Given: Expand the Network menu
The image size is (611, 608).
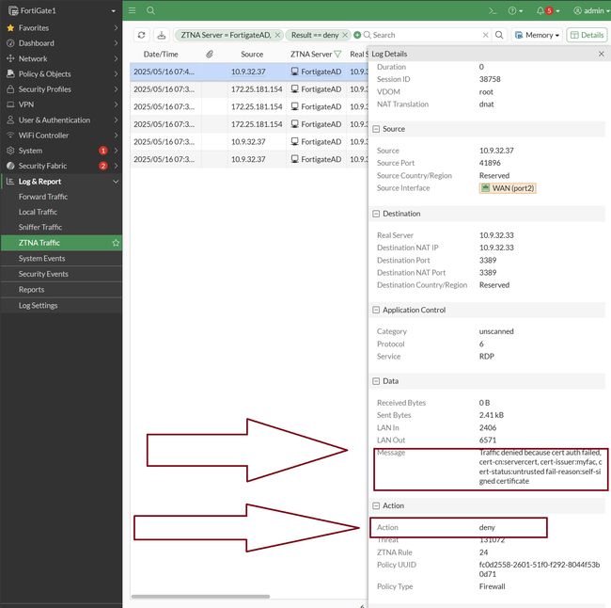Looking at the screenshot, I should click(x=61, y=58).
